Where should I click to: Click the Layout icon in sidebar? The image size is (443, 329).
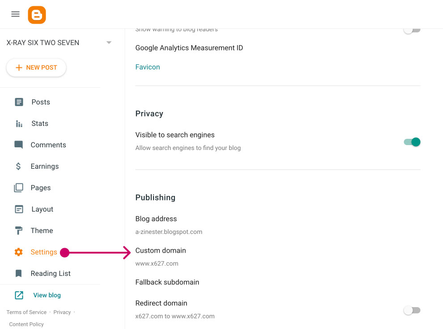19,209
